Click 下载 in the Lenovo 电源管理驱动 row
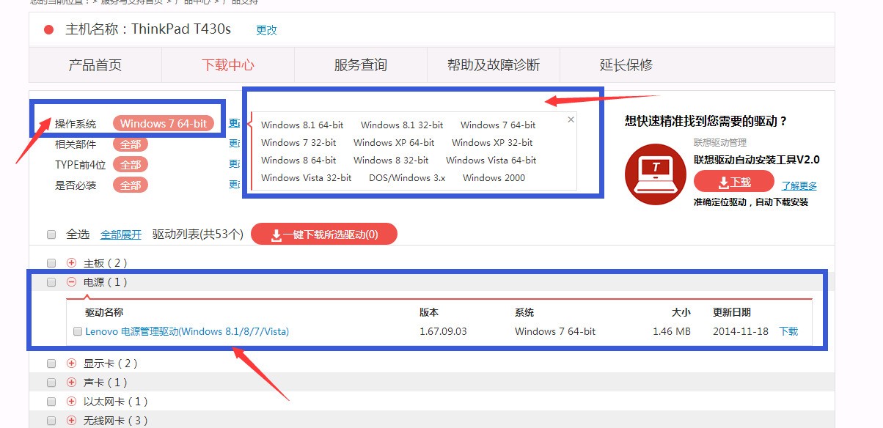 pyautogui.click(x=788, y=331)
